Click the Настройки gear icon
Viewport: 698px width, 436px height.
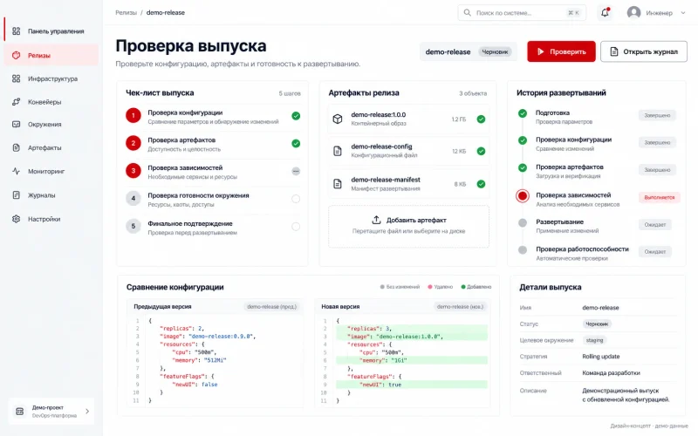16,219
